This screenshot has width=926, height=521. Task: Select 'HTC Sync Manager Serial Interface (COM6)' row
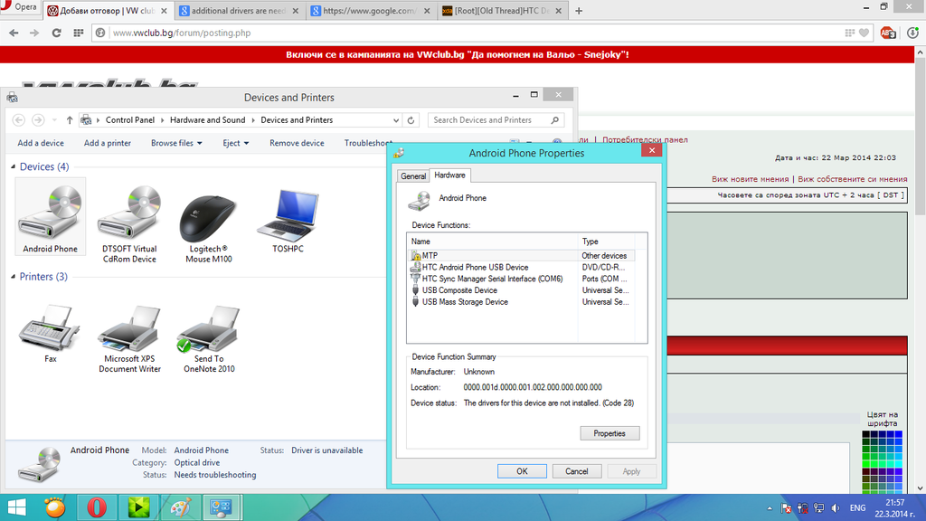pos(522,279)
